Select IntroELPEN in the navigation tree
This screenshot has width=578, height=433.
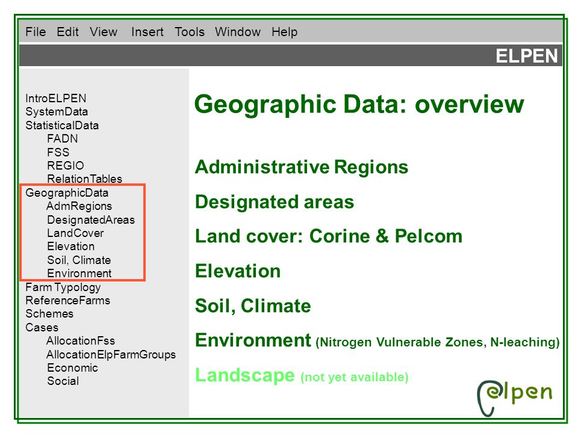point(55,98)
